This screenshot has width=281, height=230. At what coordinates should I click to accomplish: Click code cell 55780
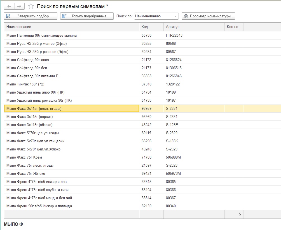(151, 35)
